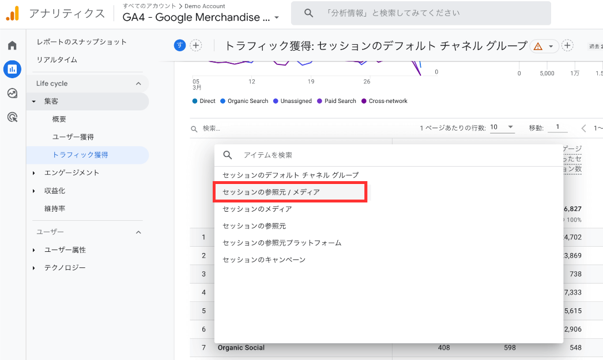Screen dimensions: 603x360
Task: Toggle Cross-network legend item
Action: (x=384, y=101)
